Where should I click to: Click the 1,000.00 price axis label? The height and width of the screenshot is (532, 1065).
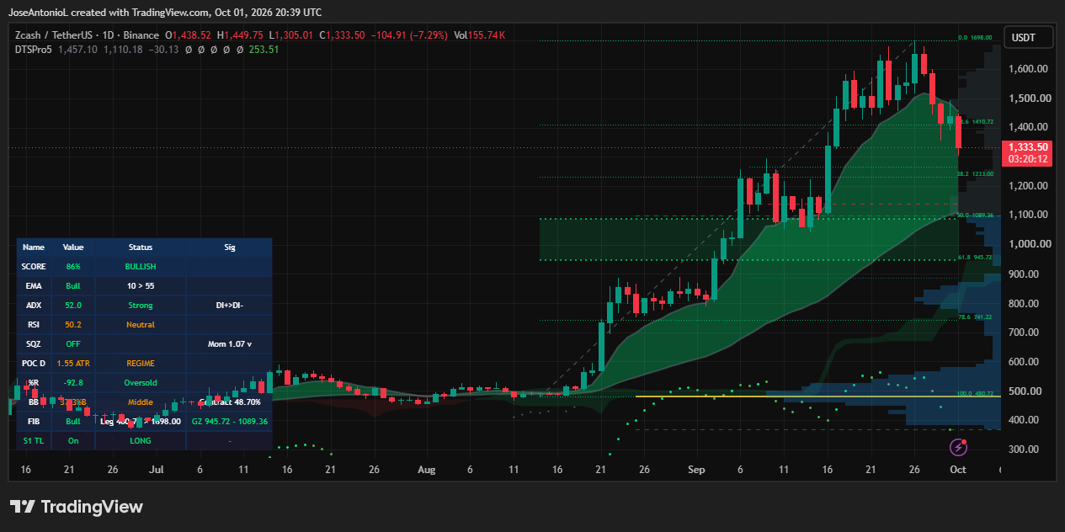tap(1027, 244)
